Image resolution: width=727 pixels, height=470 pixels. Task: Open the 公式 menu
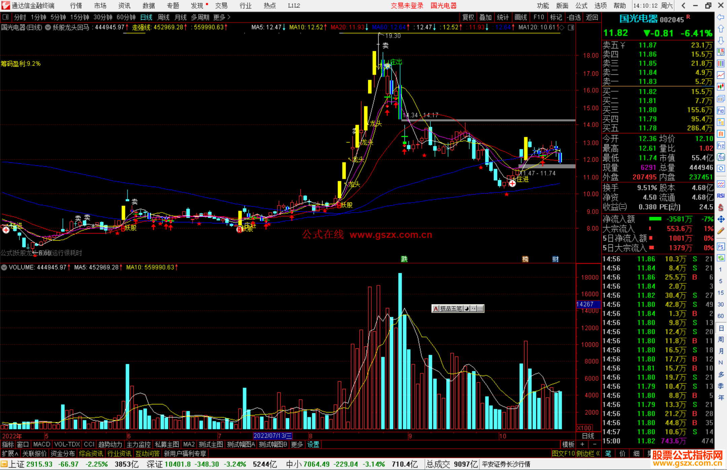coord(581,5)
